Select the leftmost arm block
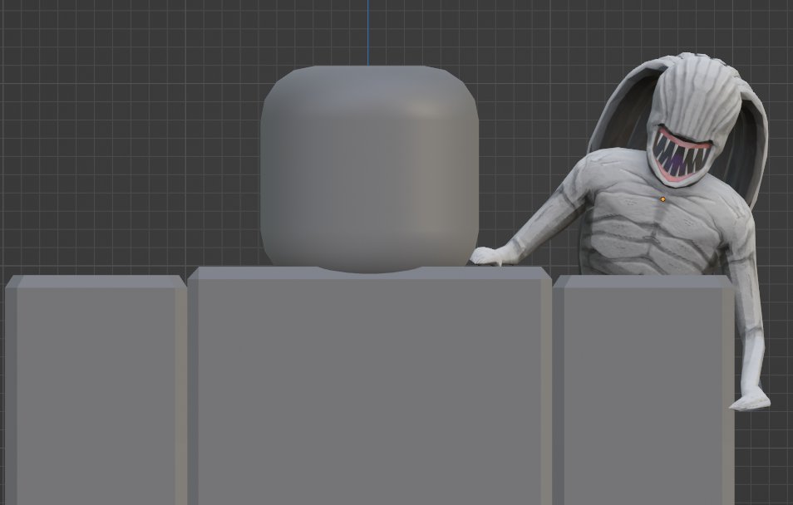 (x=91, y=390)
